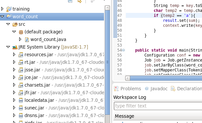
Task: Click the Collapse All icon in Package Explorer
Action: [70, 1]
